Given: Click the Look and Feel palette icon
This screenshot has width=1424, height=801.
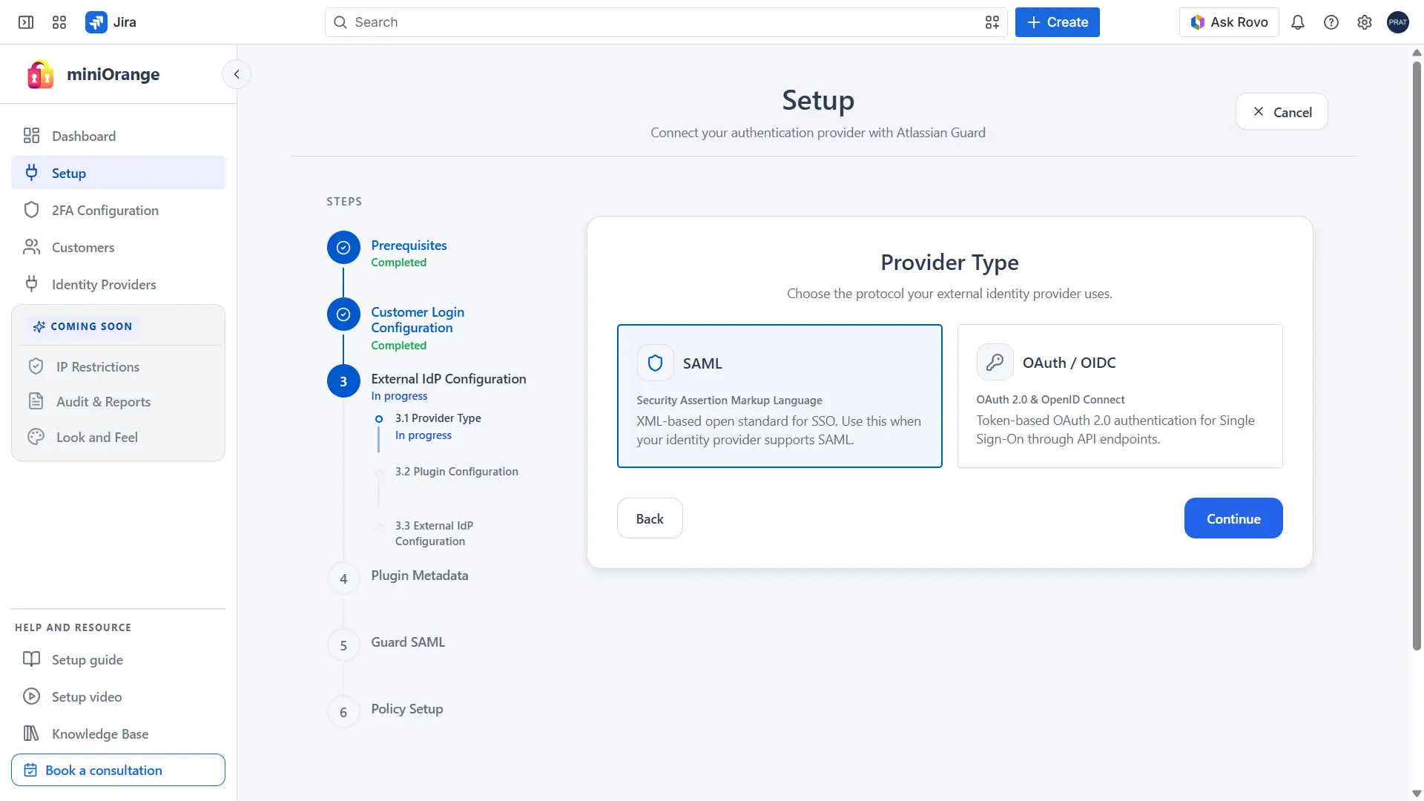Looking at the screenshot, I should pyautogui.click(x=36, y=437).
